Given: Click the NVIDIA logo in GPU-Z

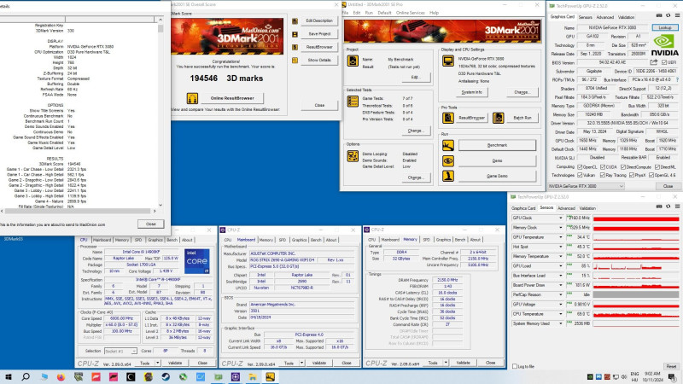Looking at the screenshot, I should 664,45.
